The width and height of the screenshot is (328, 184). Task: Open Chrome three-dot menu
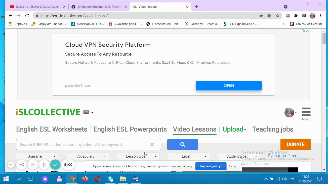(x=321, y=16)
